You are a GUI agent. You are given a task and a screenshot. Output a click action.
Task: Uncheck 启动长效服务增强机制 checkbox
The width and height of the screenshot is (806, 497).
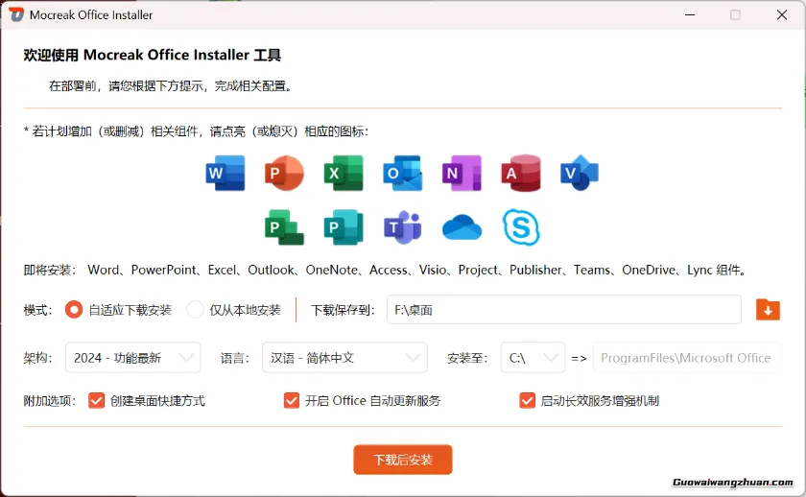527,400
